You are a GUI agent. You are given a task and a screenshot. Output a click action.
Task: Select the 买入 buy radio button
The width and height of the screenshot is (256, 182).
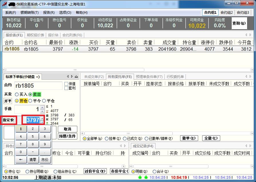17,94
